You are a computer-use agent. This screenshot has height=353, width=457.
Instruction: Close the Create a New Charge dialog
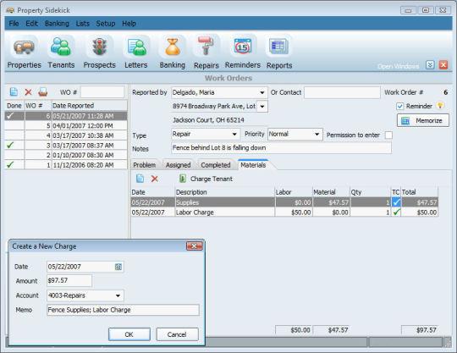(194, 246)
